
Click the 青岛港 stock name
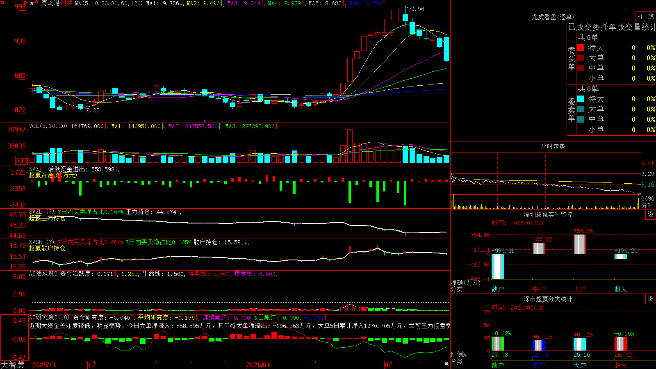50,3
